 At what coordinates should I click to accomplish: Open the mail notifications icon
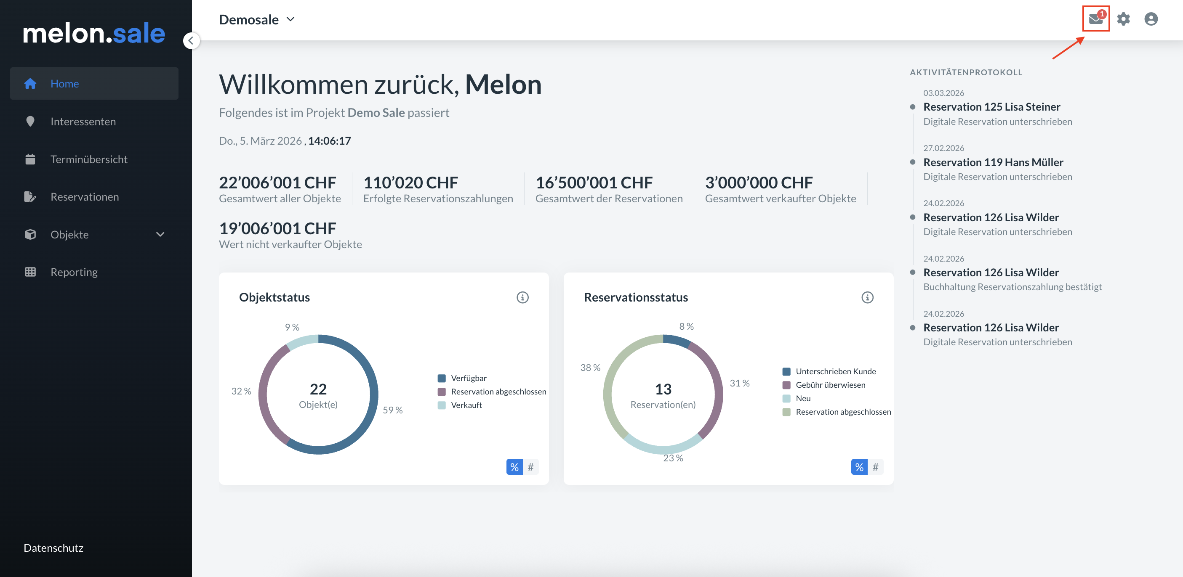coord(1095,19)
